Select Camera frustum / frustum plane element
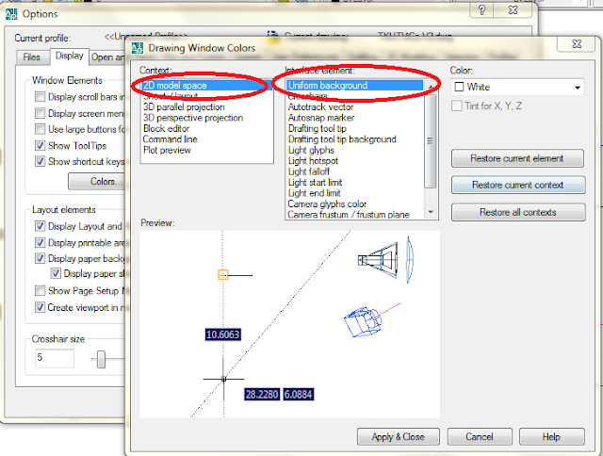The image size is (603, 456). pyautogui.click(x=356, y=215)
